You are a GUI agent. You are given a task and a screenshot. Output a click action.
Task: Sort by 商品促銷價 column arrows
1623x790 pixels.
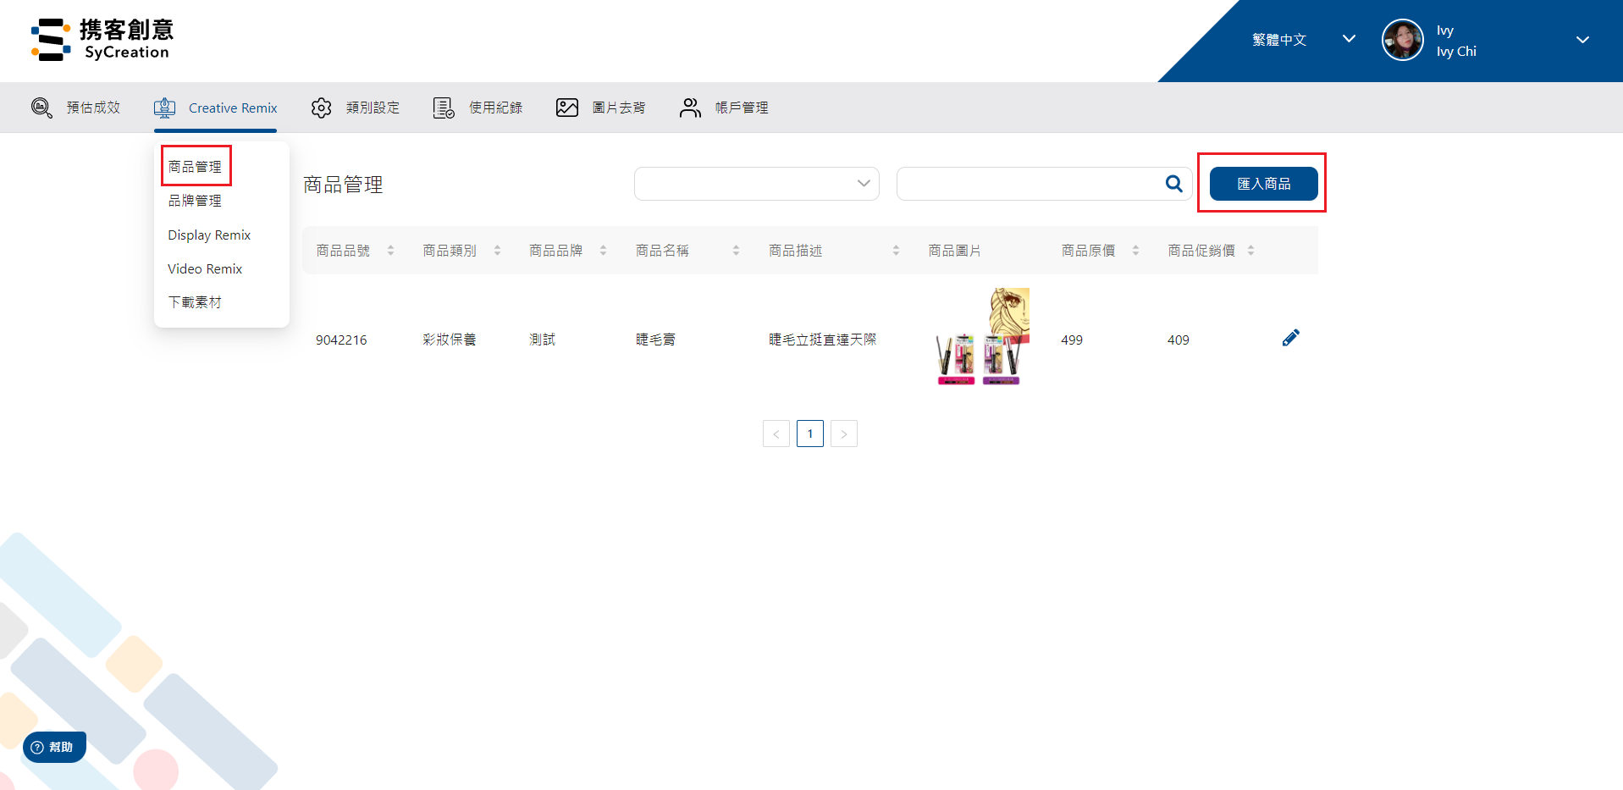1250,251
